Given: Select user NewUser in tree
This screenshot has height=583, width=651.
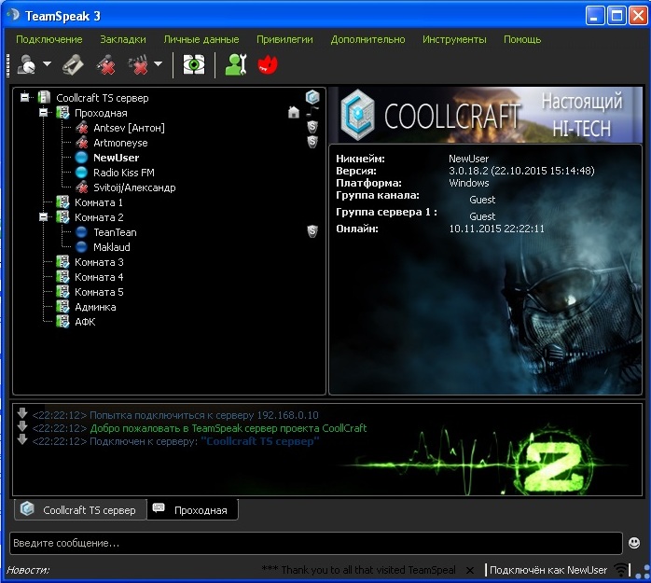Looking at the screenshot, I should [x=117, y=158].
